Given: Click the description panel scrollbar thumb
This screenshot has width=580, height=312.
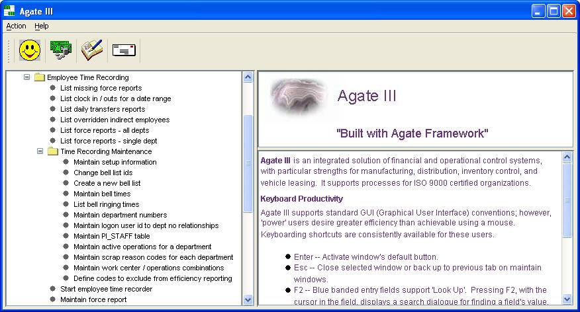Looking at the screenshot, I should click(567, 200).
